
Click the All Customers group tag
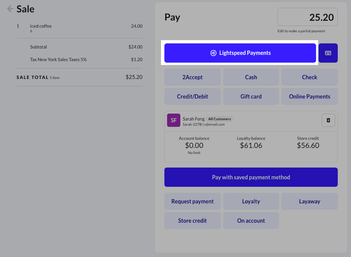pos(220,119)
